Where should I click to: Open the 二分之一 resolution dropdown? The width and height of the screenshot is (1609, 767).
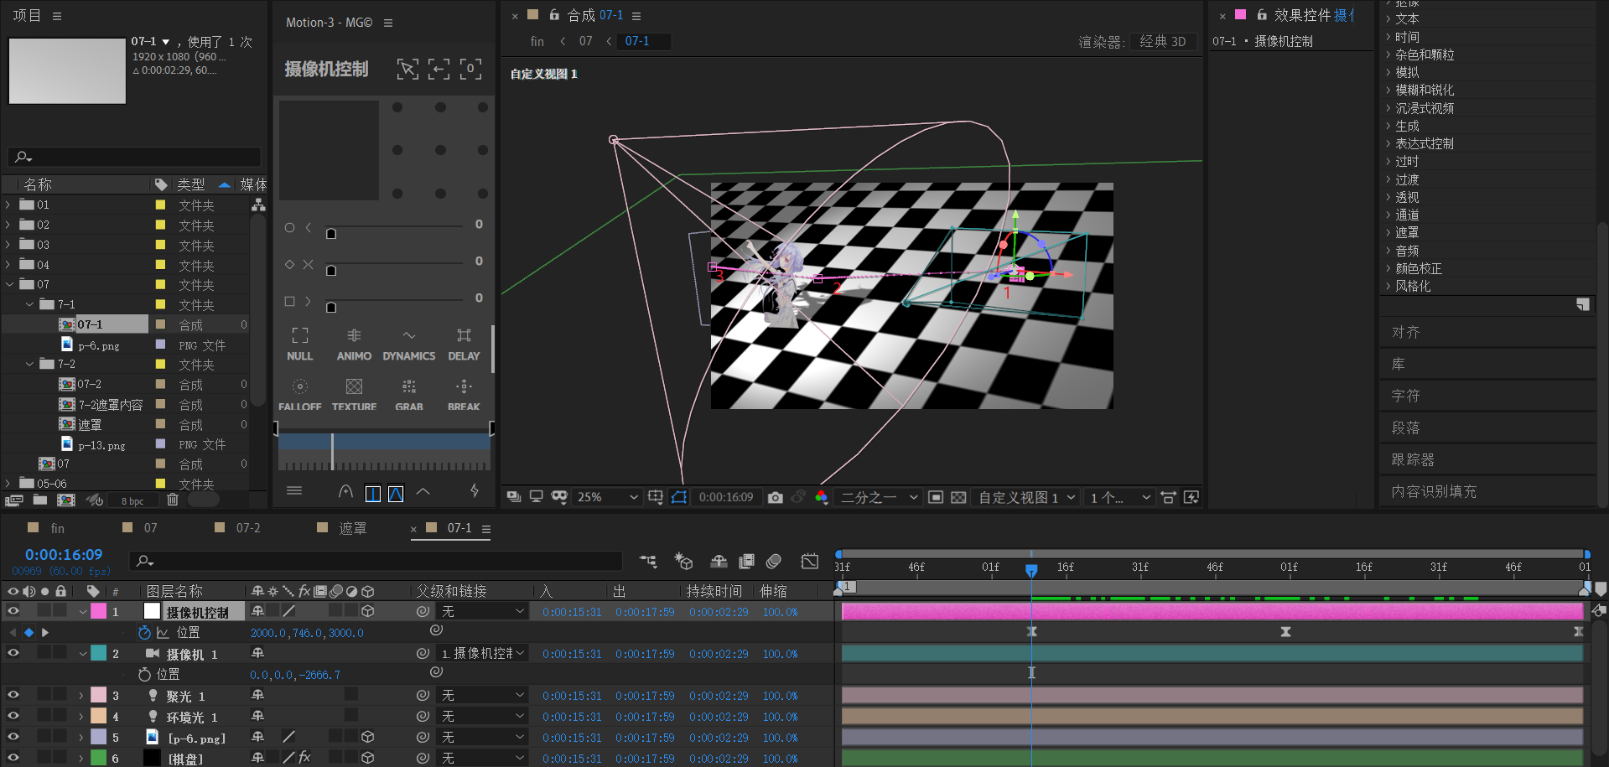click(x=880, y=497)
